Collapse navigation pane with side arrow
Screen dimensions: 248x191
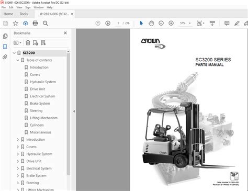pyautogui.click(x=74, y=111)
